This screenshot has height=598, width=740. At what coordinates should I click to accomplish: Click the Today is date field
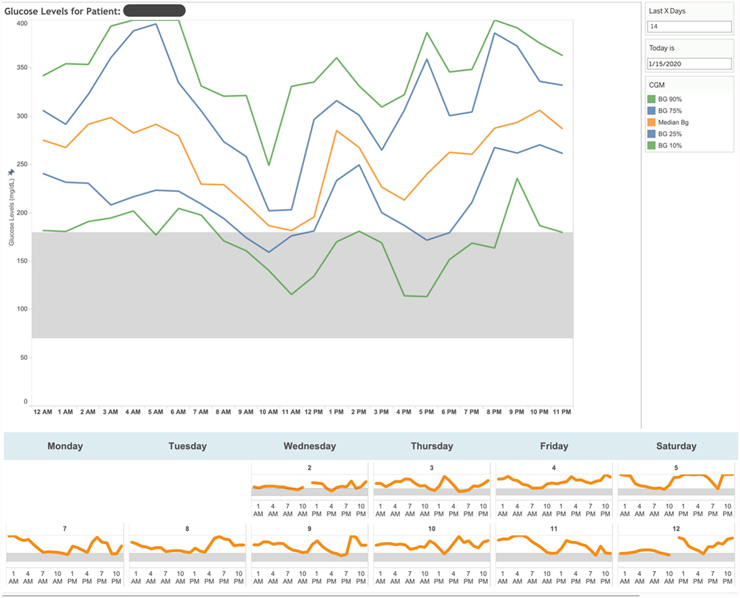pos(689,64)
